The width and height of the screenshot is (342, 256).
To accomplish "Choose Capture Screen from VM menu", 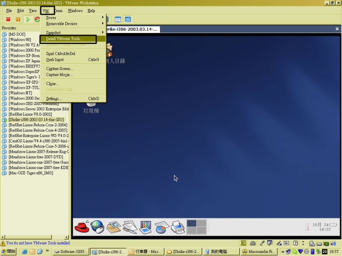I will coord(73,69).
